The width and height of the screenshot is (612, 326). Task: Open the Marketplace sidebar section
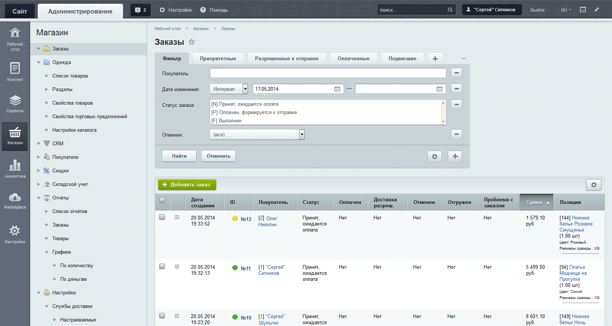(x=15, y=201)
